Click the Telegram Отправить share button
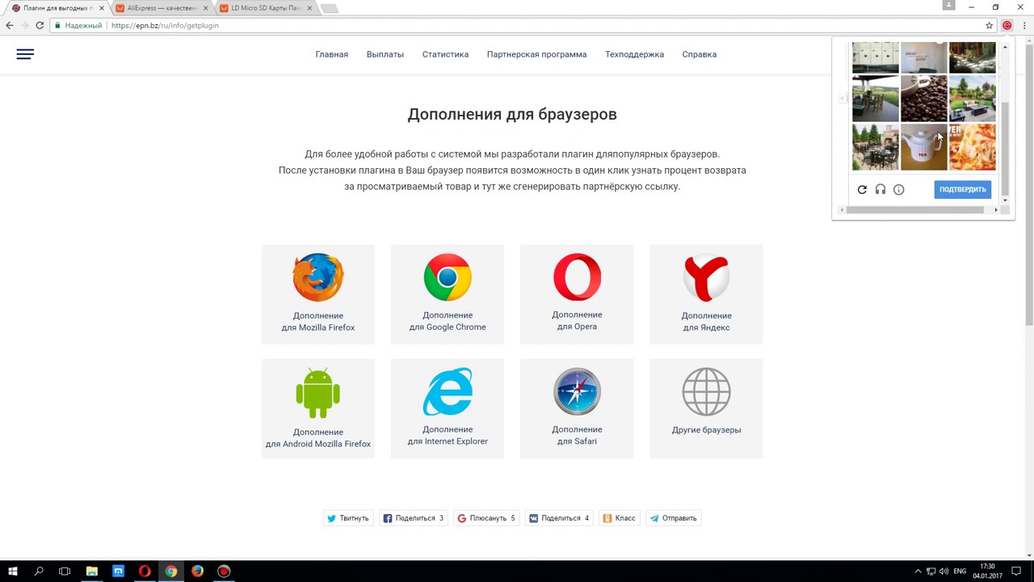The image size is (1034, 582). coord(674,518)
